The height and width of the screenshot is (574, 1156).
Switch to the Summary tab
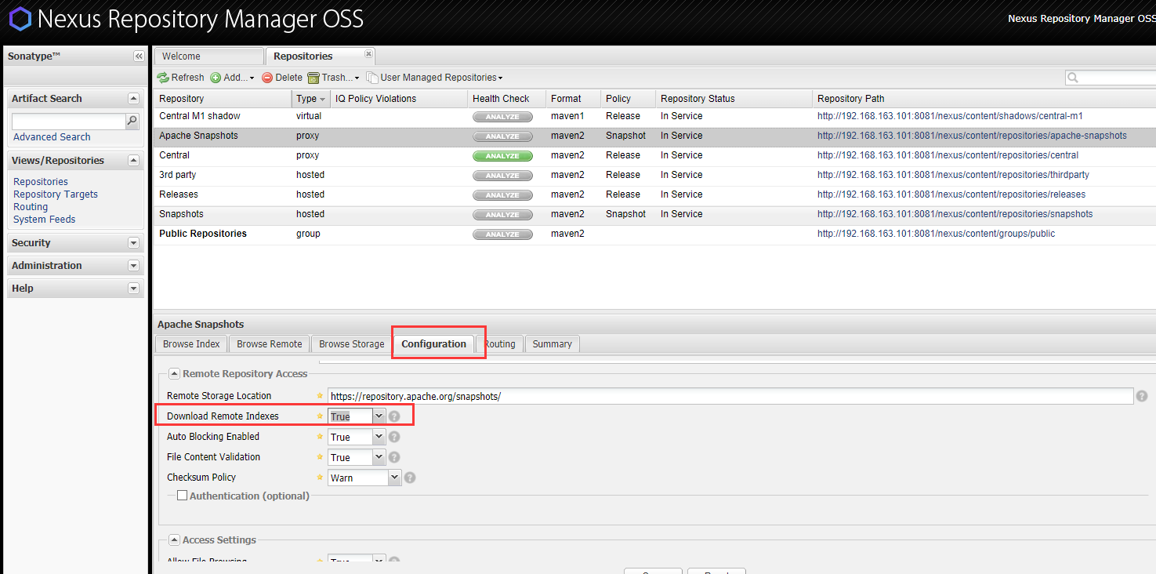pyautogui.click(x=553, y=344)
